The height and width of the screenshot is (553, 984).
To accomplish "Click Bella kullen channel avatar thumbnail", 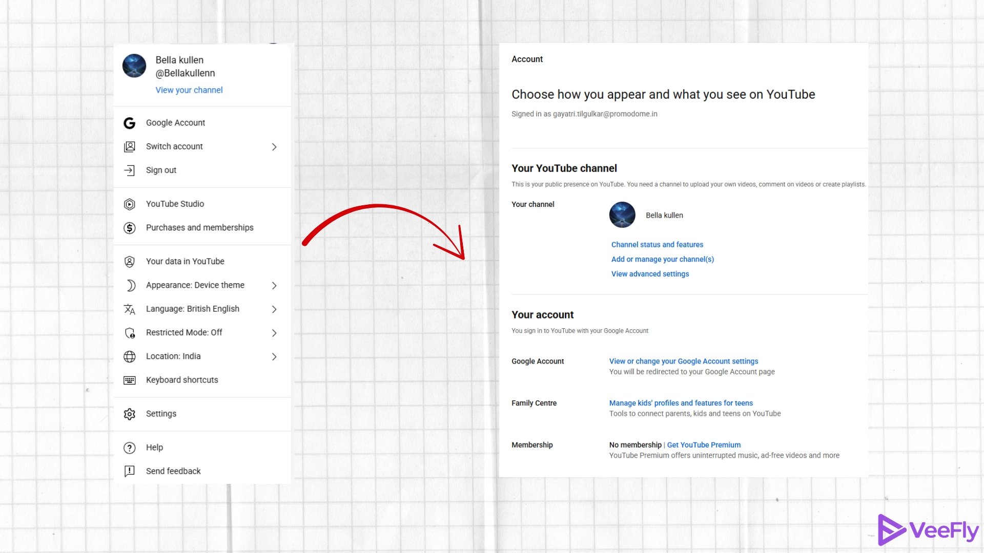I will 622,215.
